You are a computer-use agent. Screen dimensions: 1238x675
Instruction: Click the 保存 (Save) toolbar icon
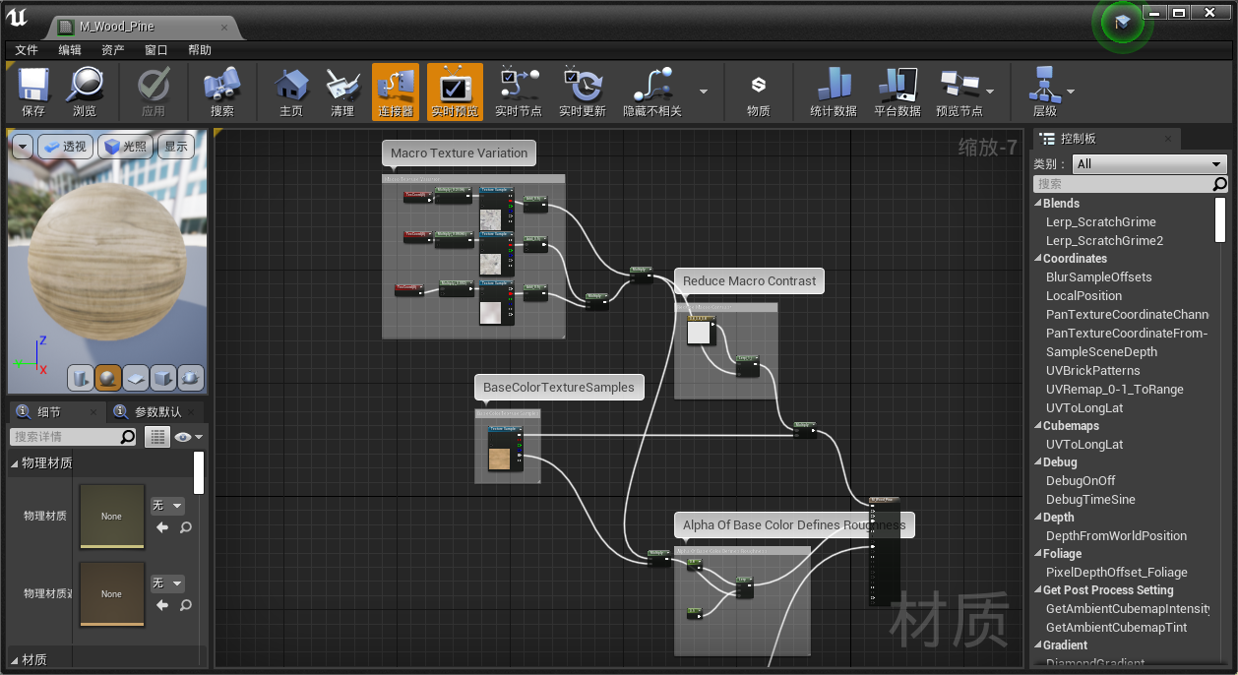pos(33,91)
